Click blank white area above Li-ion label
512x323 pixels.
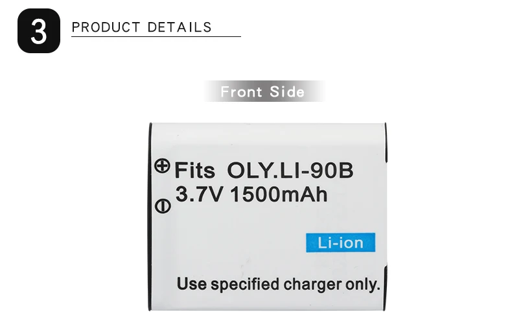click(340, 217)
